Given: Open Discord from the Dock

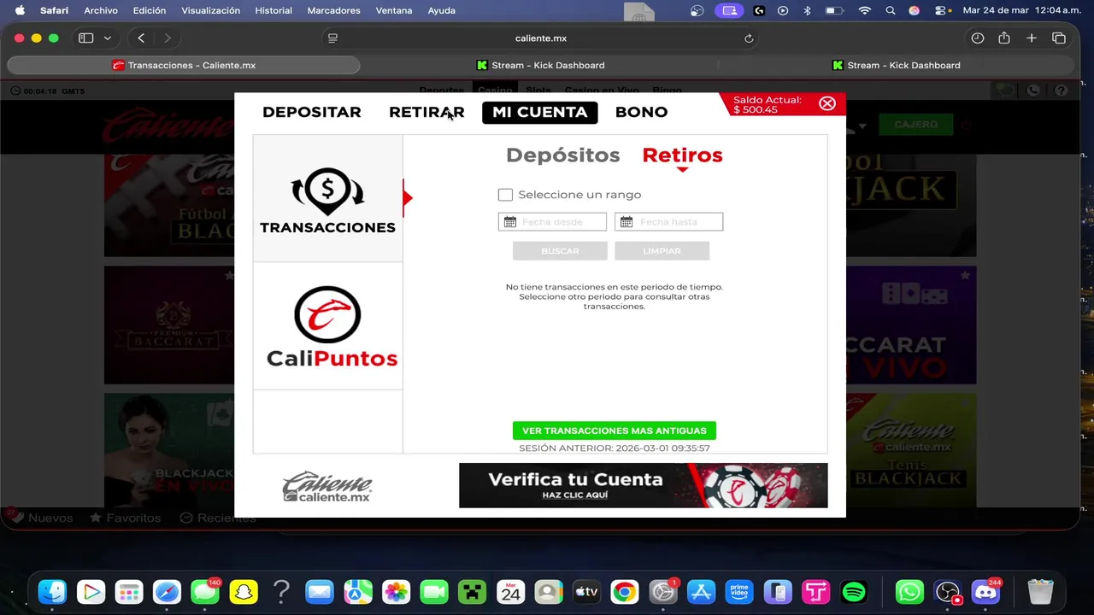Looking at the screenshot, I should pyautogui.click(x=985, y=592).
